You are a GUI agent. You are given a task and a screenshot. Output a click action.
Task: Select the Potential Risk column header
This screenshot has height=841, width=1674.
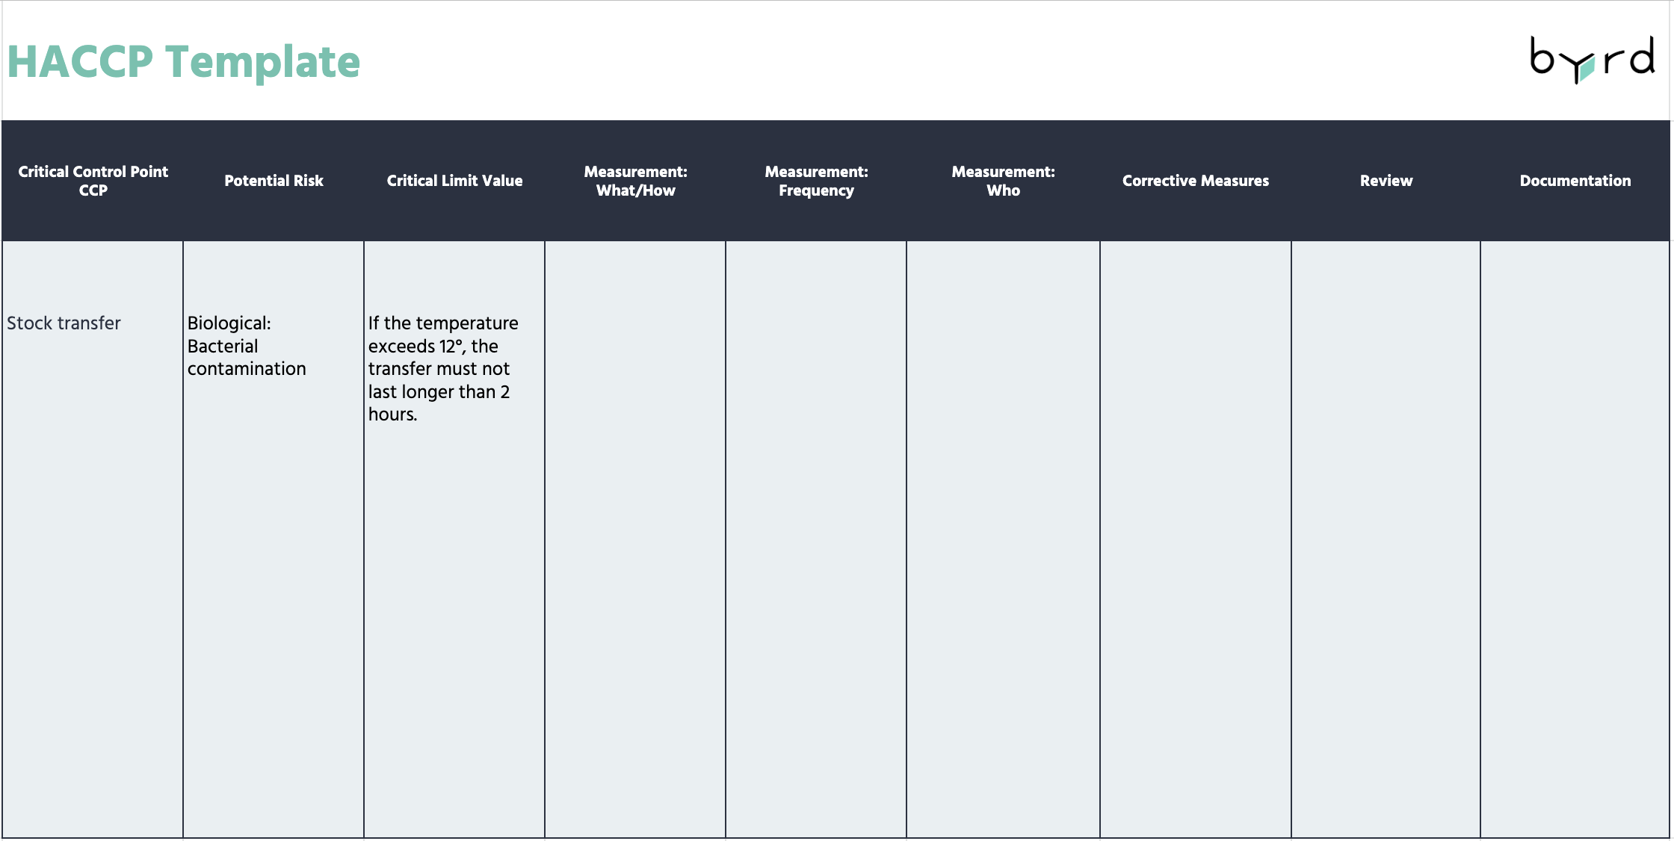pyautogui.click(x=273, y=180)
